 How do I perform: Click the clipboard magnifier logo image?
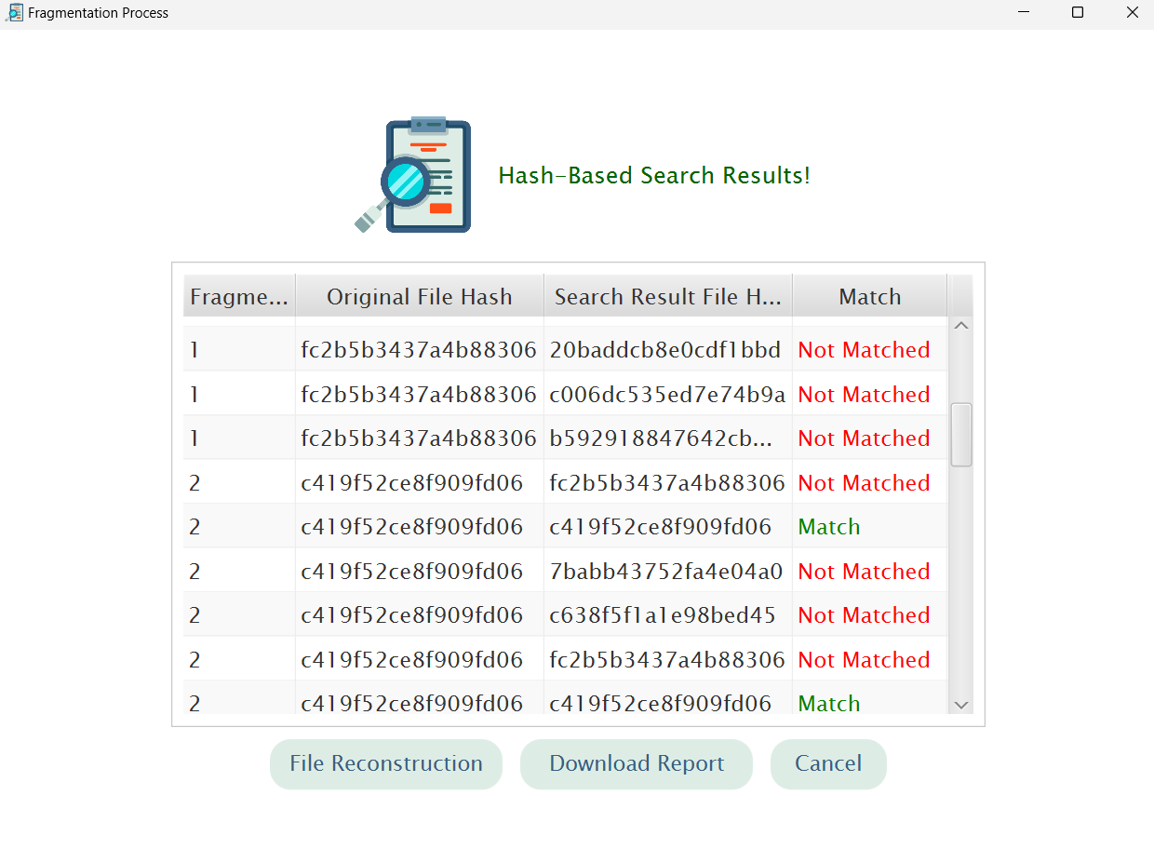(414, 175)
